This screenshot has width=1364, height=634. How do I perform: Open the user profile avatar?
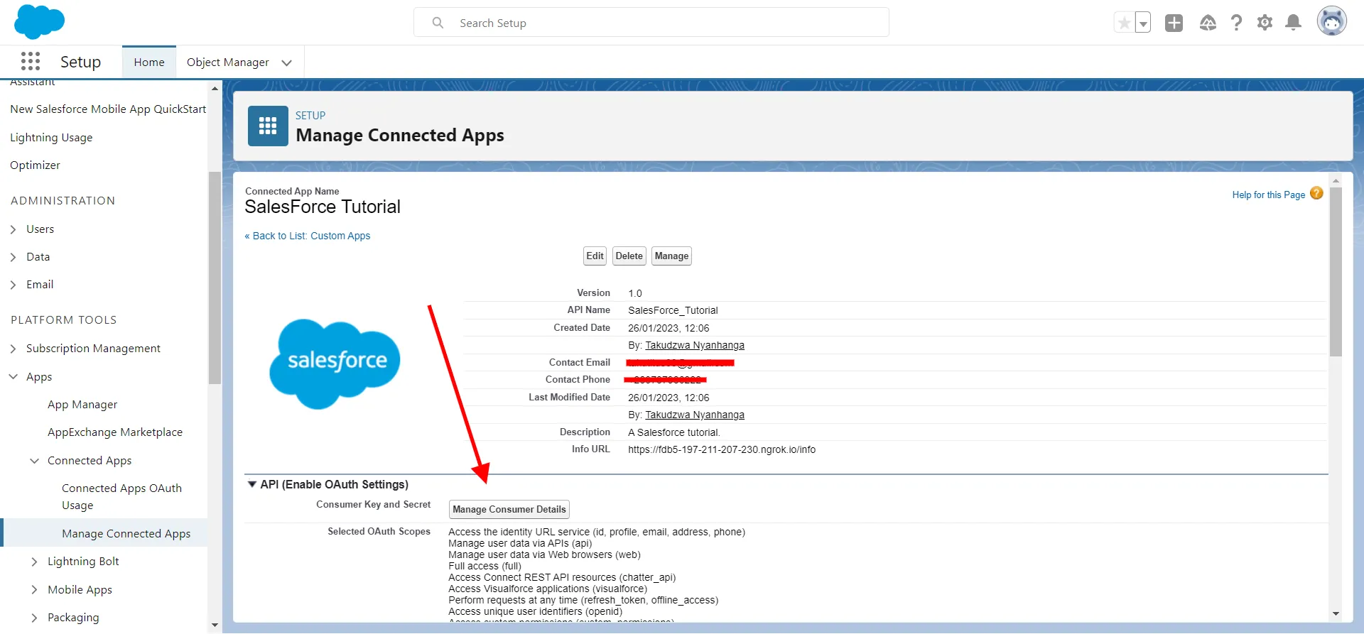[1332, 21]
